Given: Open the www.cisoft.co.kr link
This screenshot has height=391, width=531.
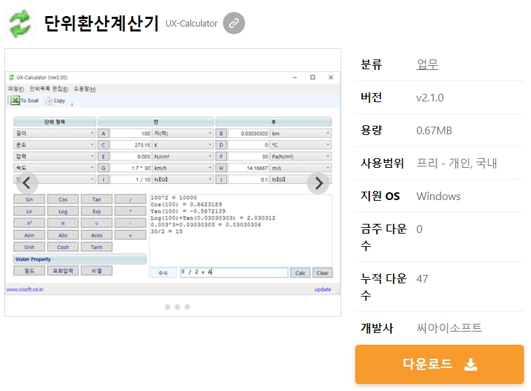Looking at the screenshot, I should coord(25,289).
